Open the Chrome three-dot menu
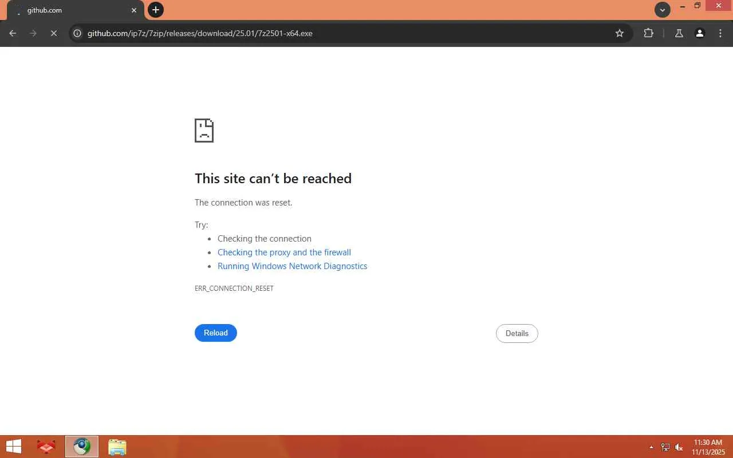The image size is (733, 458). click(x=720, y=33)
